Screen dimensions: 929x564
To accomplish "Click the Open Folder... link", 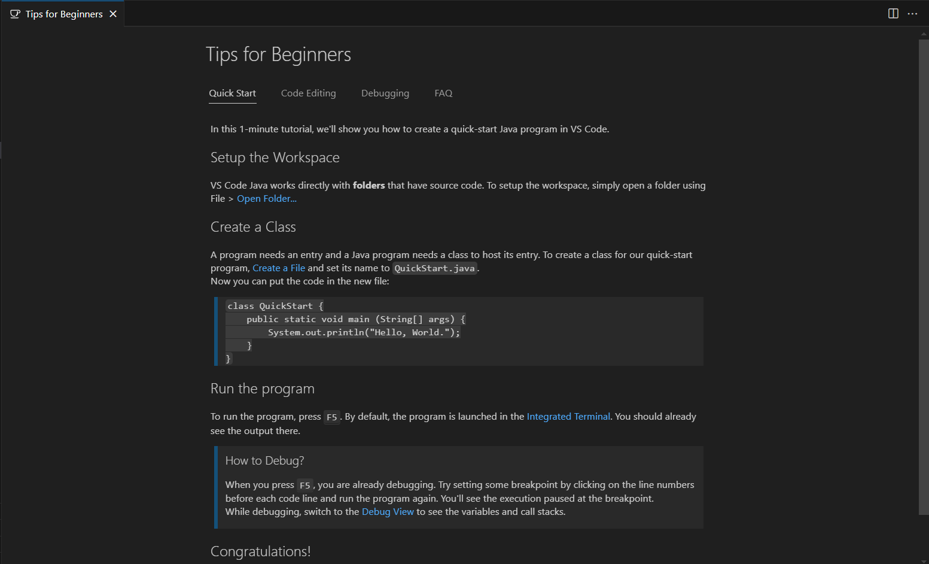I will point(267,199).
